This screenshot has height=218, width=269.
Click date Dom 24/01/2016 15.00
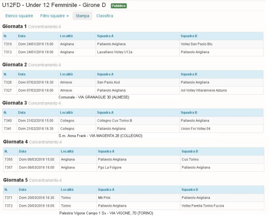[x=36, y=44]
